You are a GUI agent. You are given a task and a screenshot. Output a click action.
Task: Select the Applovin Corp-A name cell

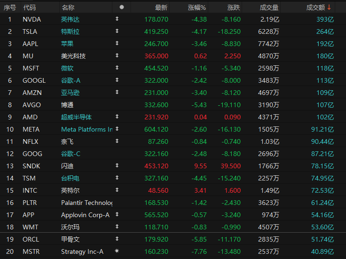pyautogui.click(x=85, y=215)
